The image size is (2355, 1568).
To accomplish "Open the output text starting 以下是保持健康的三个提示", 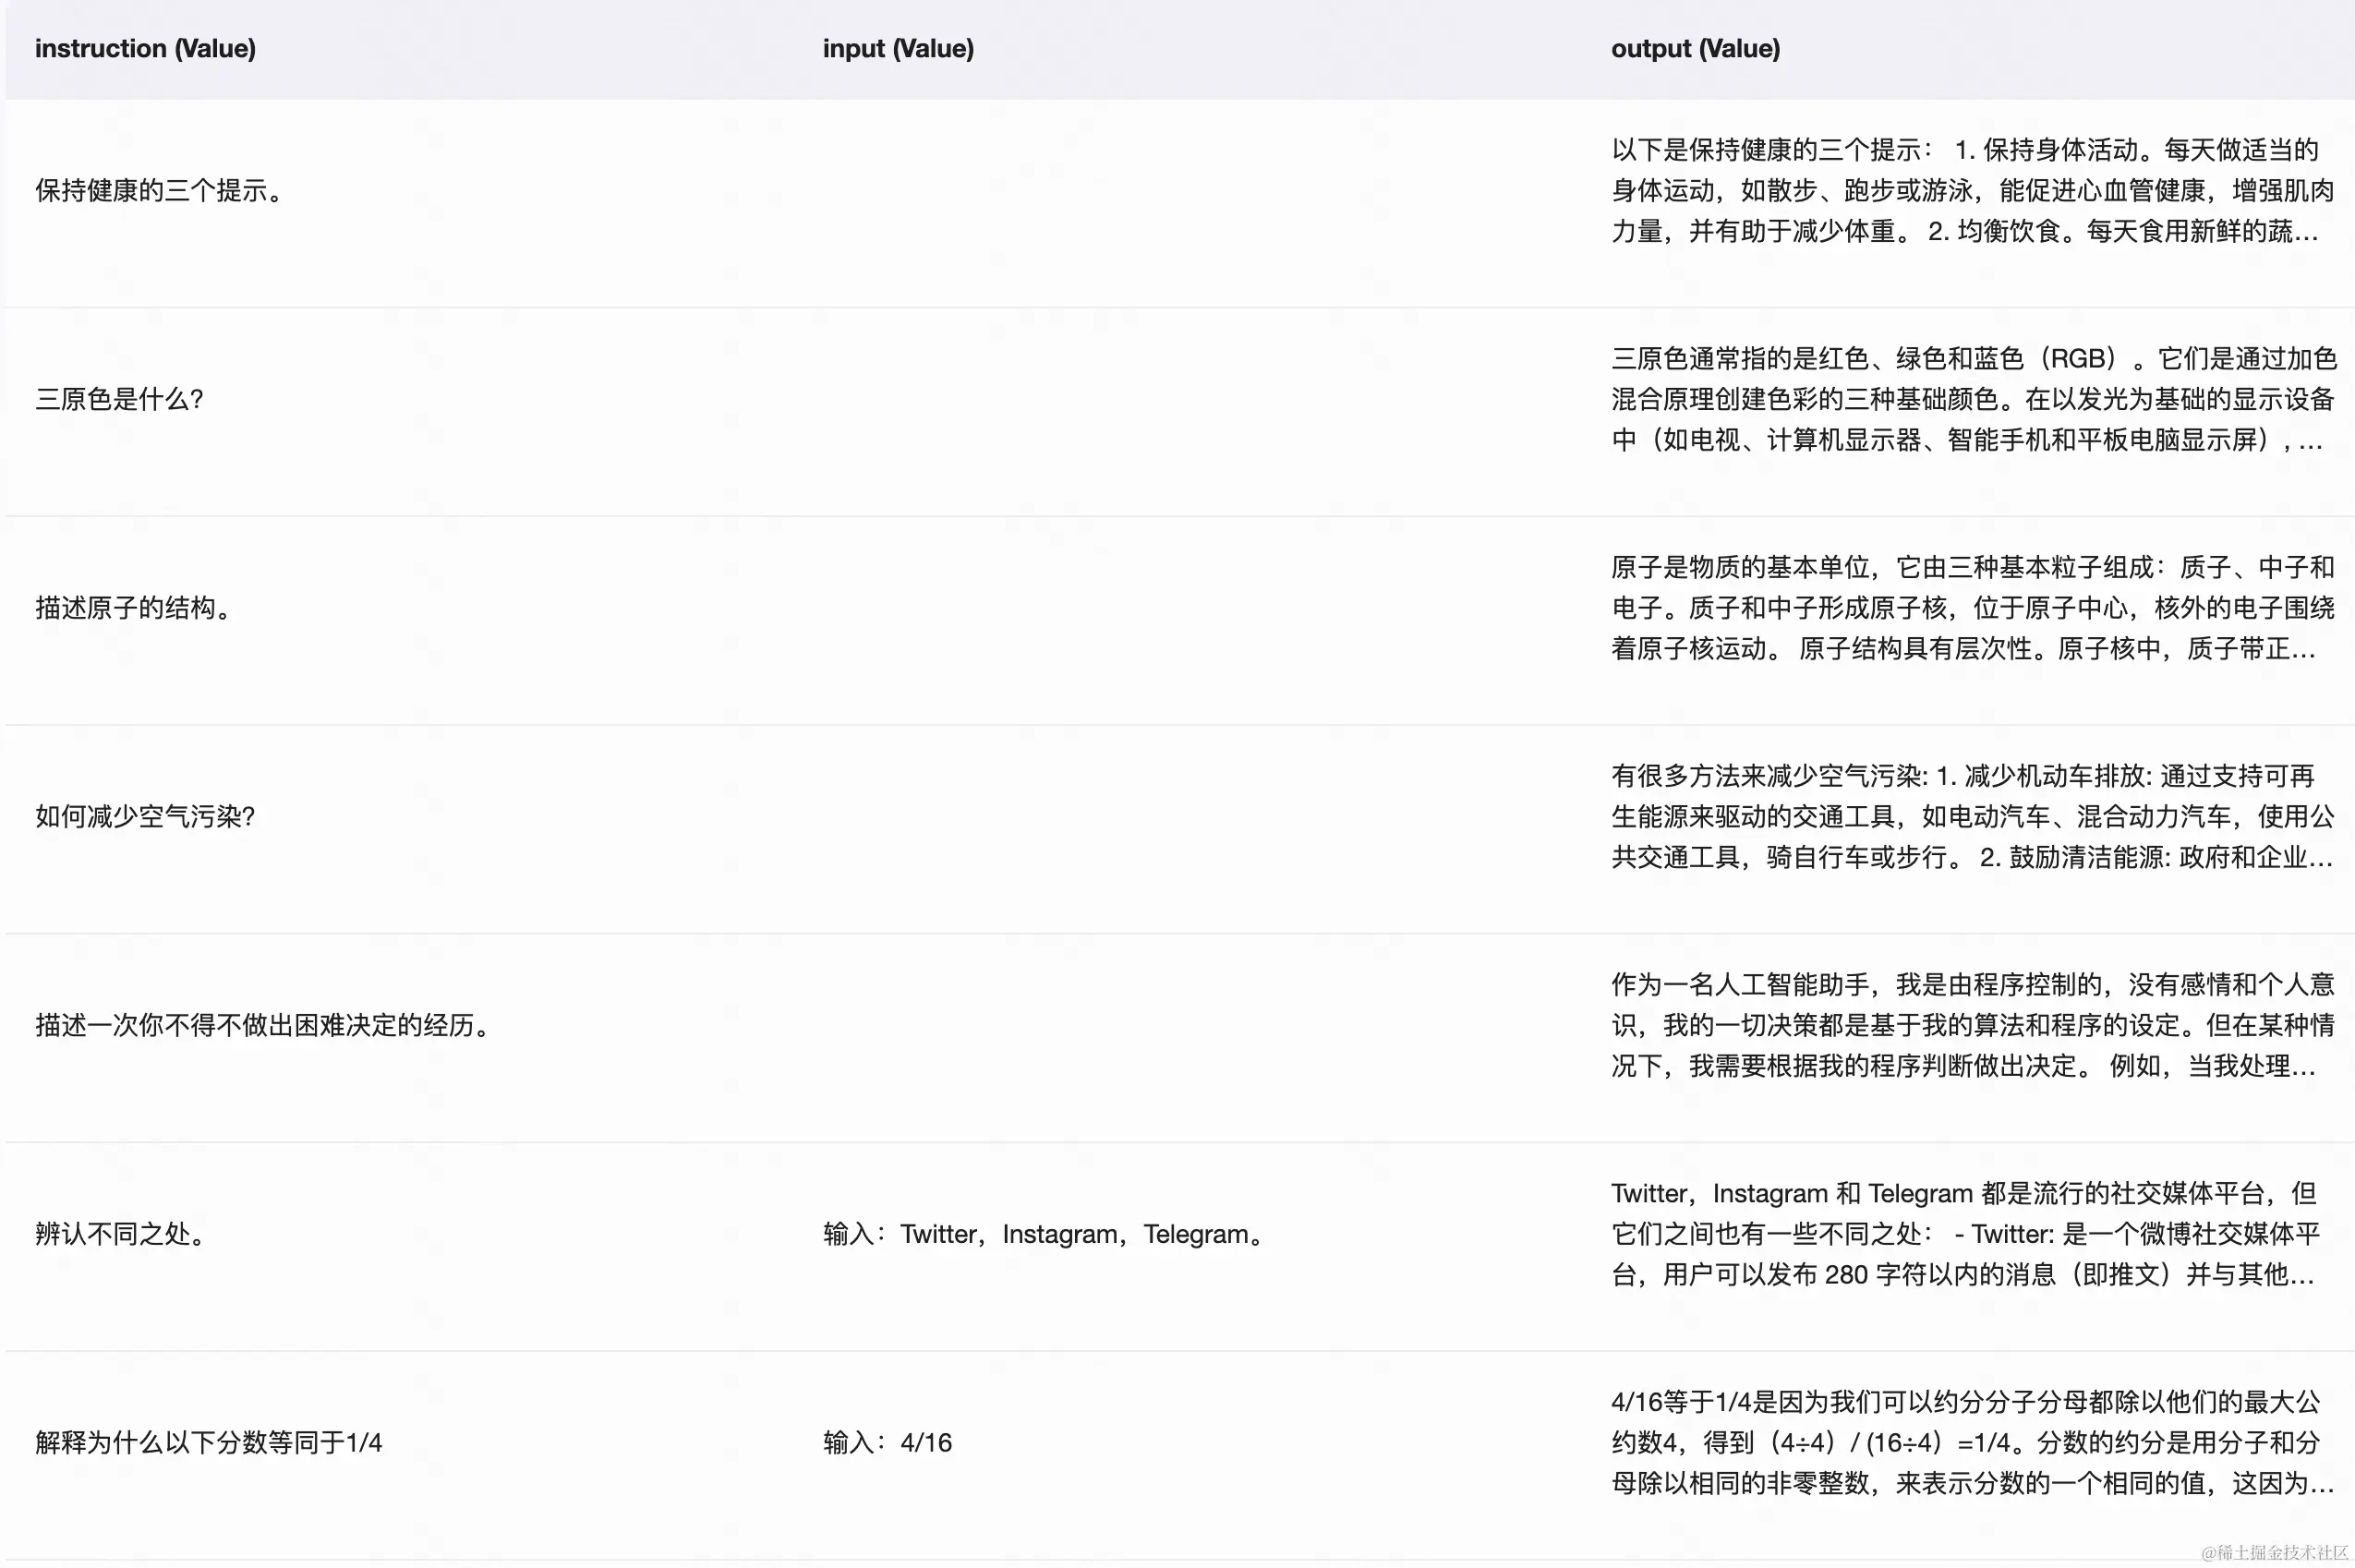I will pyautogui.click(x=1971, y=190).
